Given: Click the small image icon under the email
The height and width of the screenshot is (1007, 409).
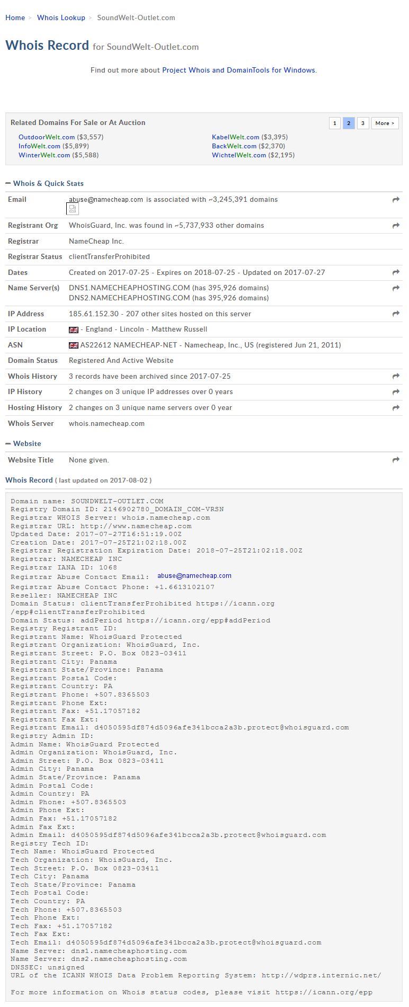Looking at the screenshot, I should tap(73, 209).
